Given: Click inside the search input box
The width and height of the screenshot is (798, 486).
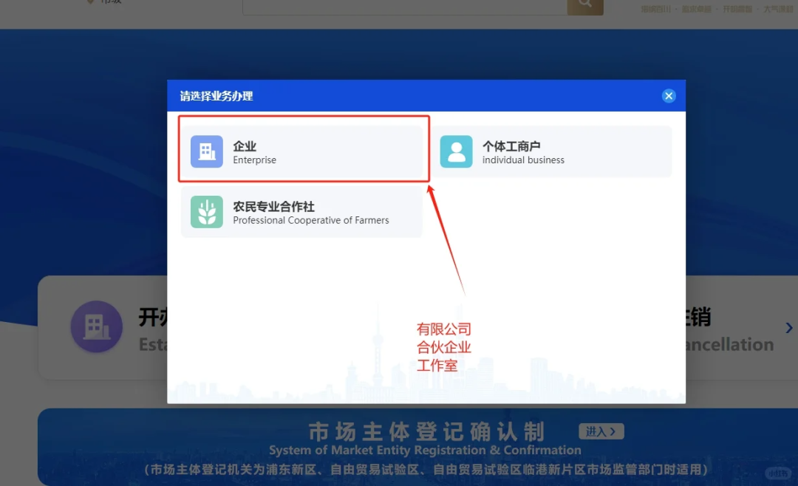Looking at the screenshot, I should [x=403, y=4].
